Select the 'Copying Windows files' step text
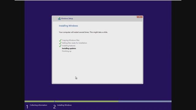This screenshot has width=196, height=110. (71, 40)
